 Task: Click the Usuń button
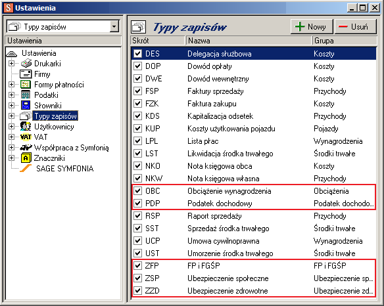click(x=355, y=26)
